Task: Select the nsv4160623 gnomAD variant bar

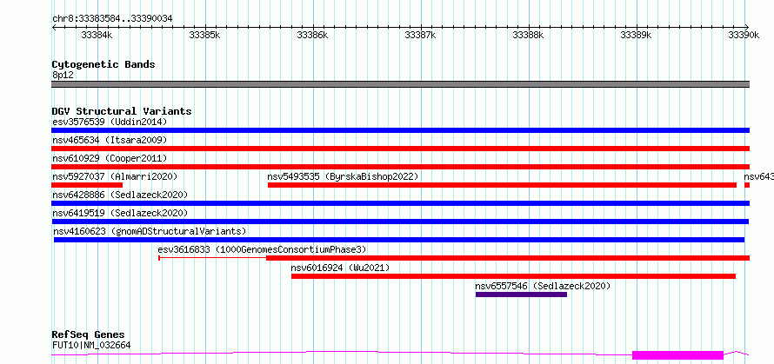Action: (399, 240)
